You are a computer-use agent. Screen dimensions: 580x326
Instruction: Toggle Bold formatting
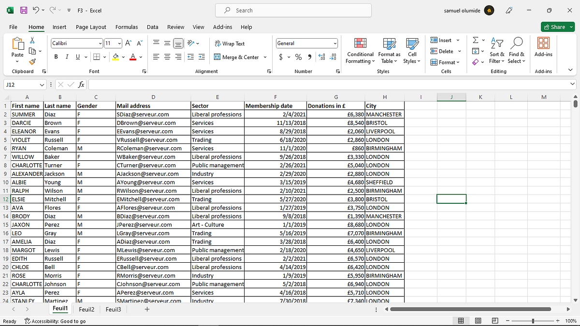coord(56,57)
